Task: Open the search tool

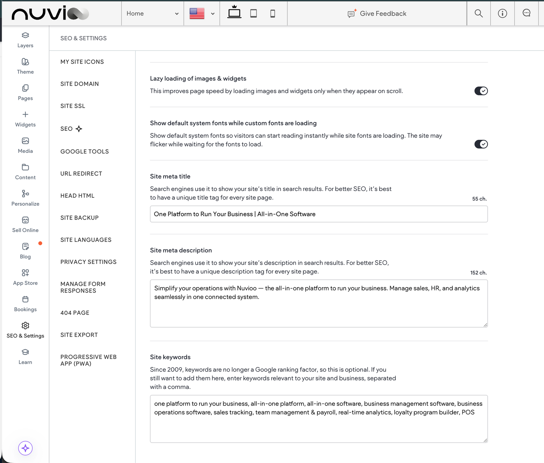Action: click(479, 13)
